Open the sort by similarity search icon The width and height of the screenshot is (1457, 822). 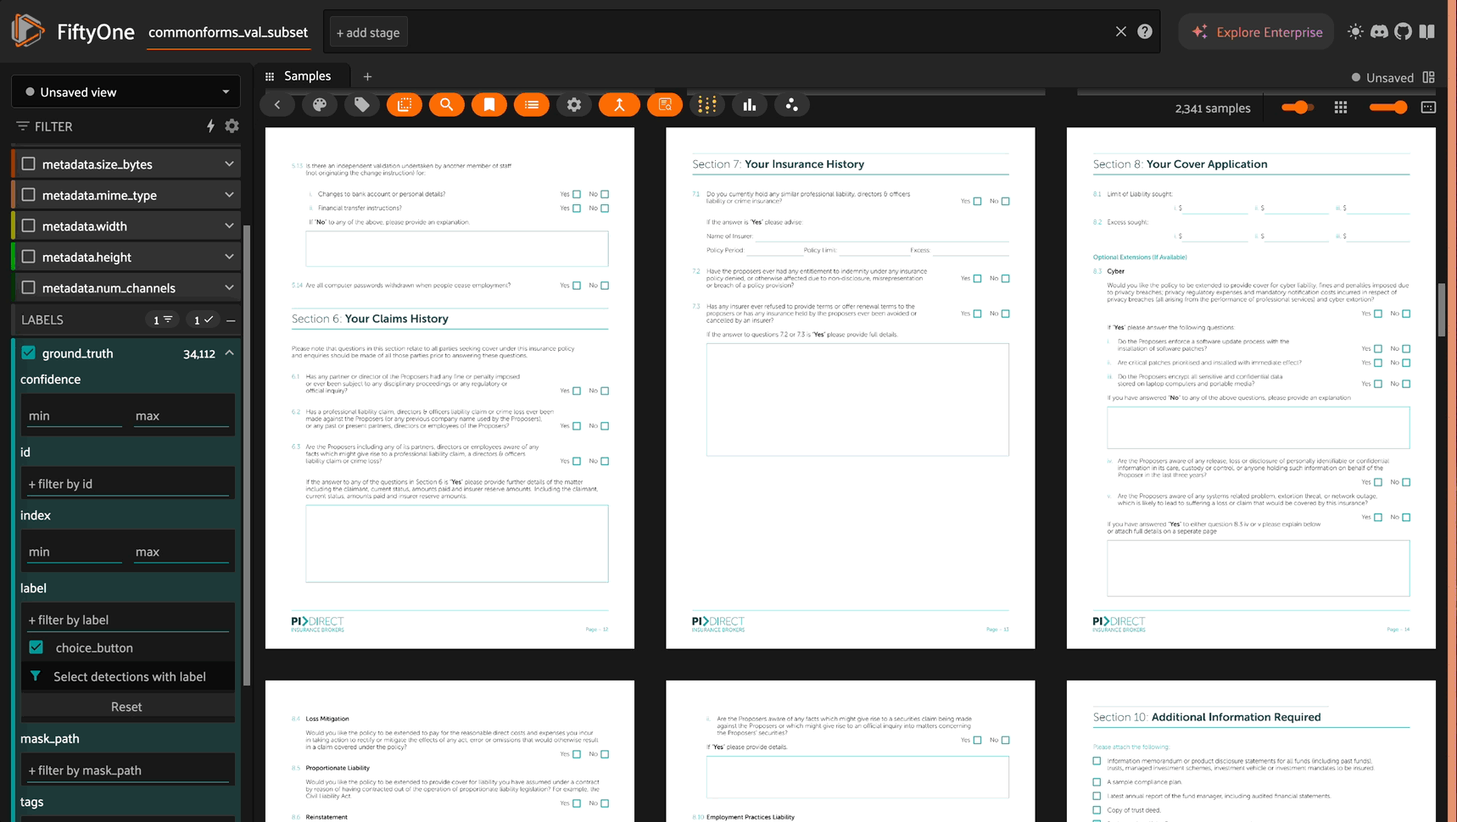(x=447, y=105)
